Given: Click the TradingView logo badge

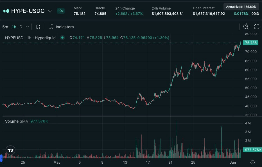Looking at the screenshot, I should (x=10, y=150).
